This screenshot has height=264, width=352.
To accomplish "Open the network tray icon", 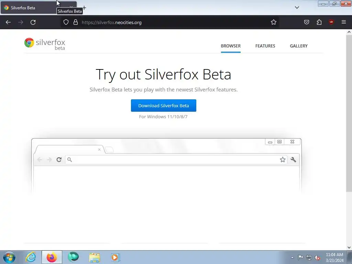I will [x=309, y=257].
